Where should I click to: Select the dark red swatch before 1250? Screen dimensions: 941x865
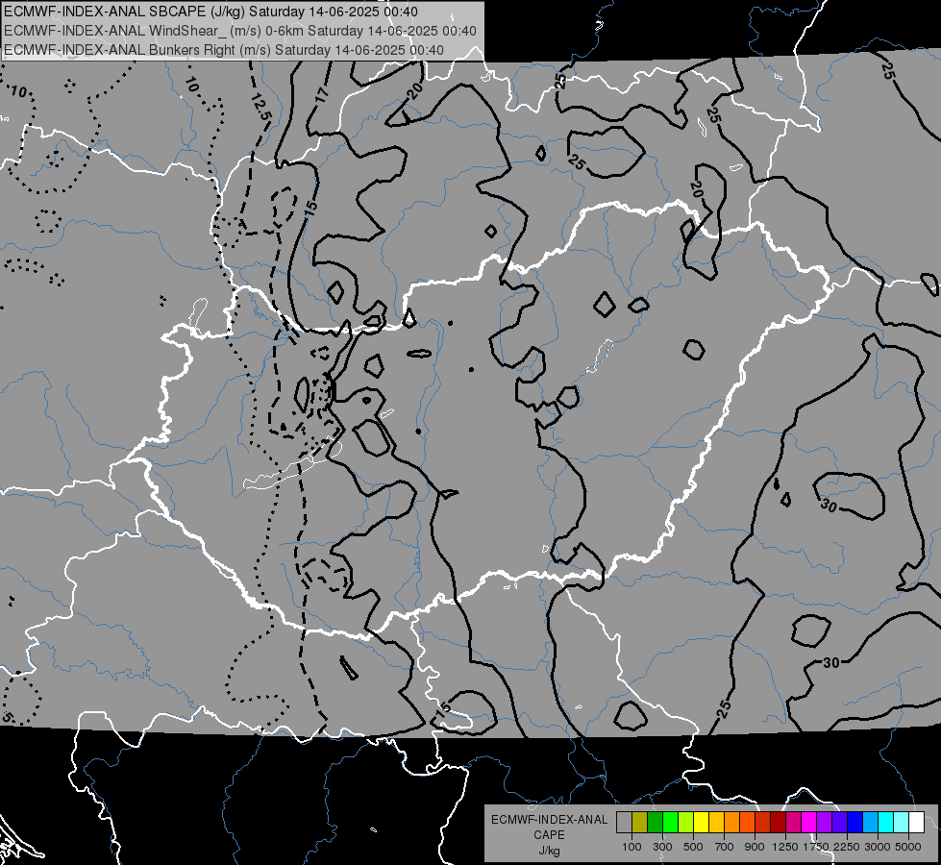click(x=779, y=822)
